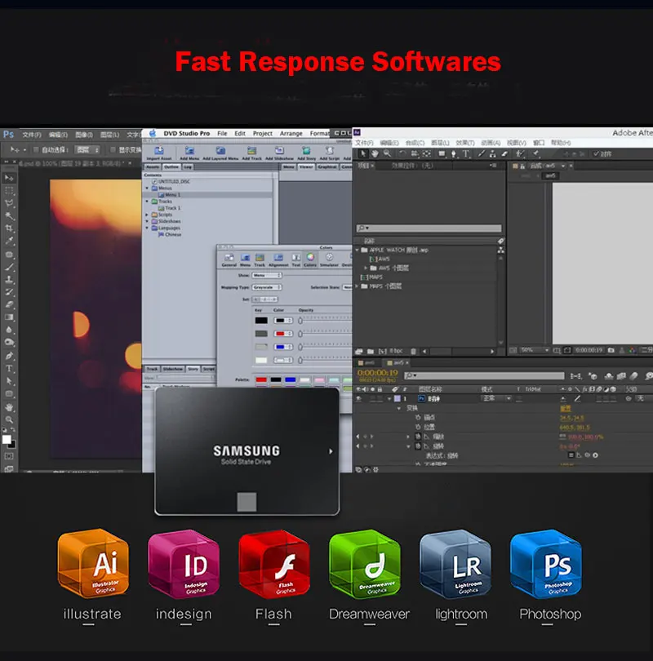The image size is (653, 661).
Task: Click Photoshop's foreground color swatch
Action: coord(7,439)
